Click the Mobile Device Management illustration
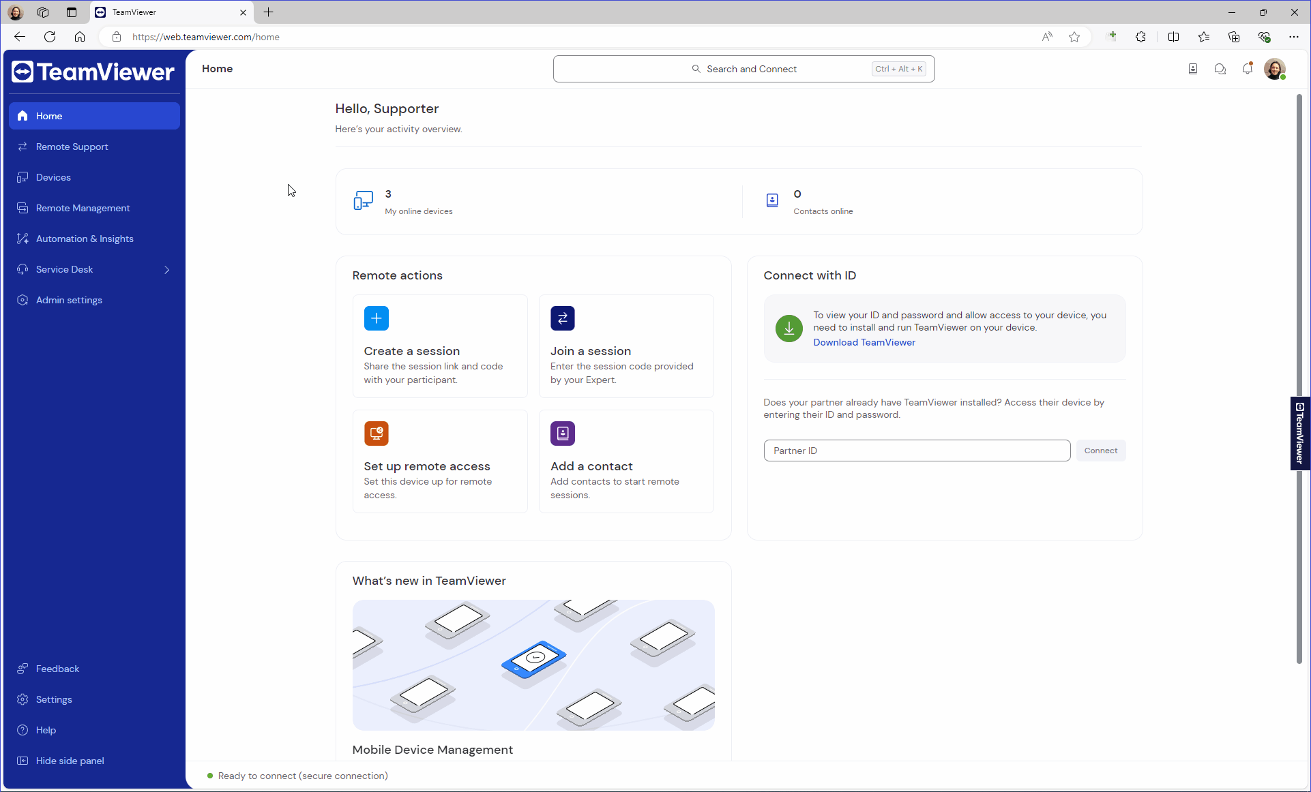Viewport: 1311px width, 792px height. pyautogui.click(x=533, y=665)
